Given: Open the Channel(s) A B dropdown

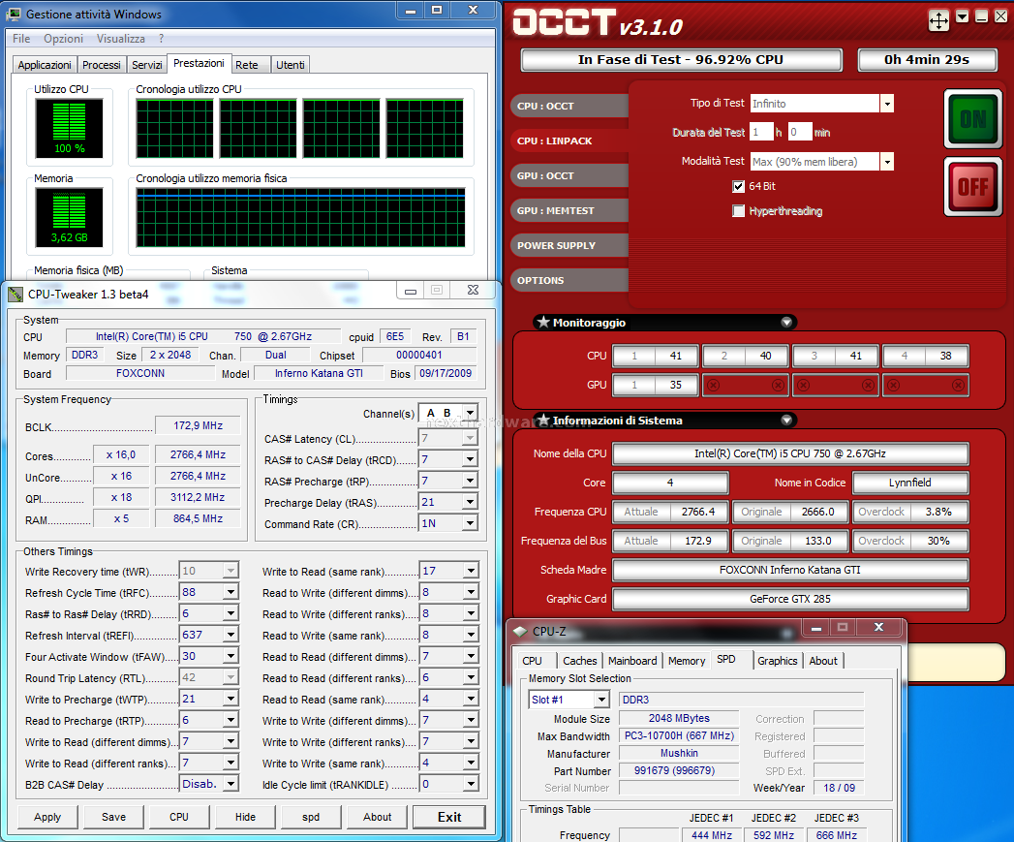Looking at the screenshot, I should point(471,412).
